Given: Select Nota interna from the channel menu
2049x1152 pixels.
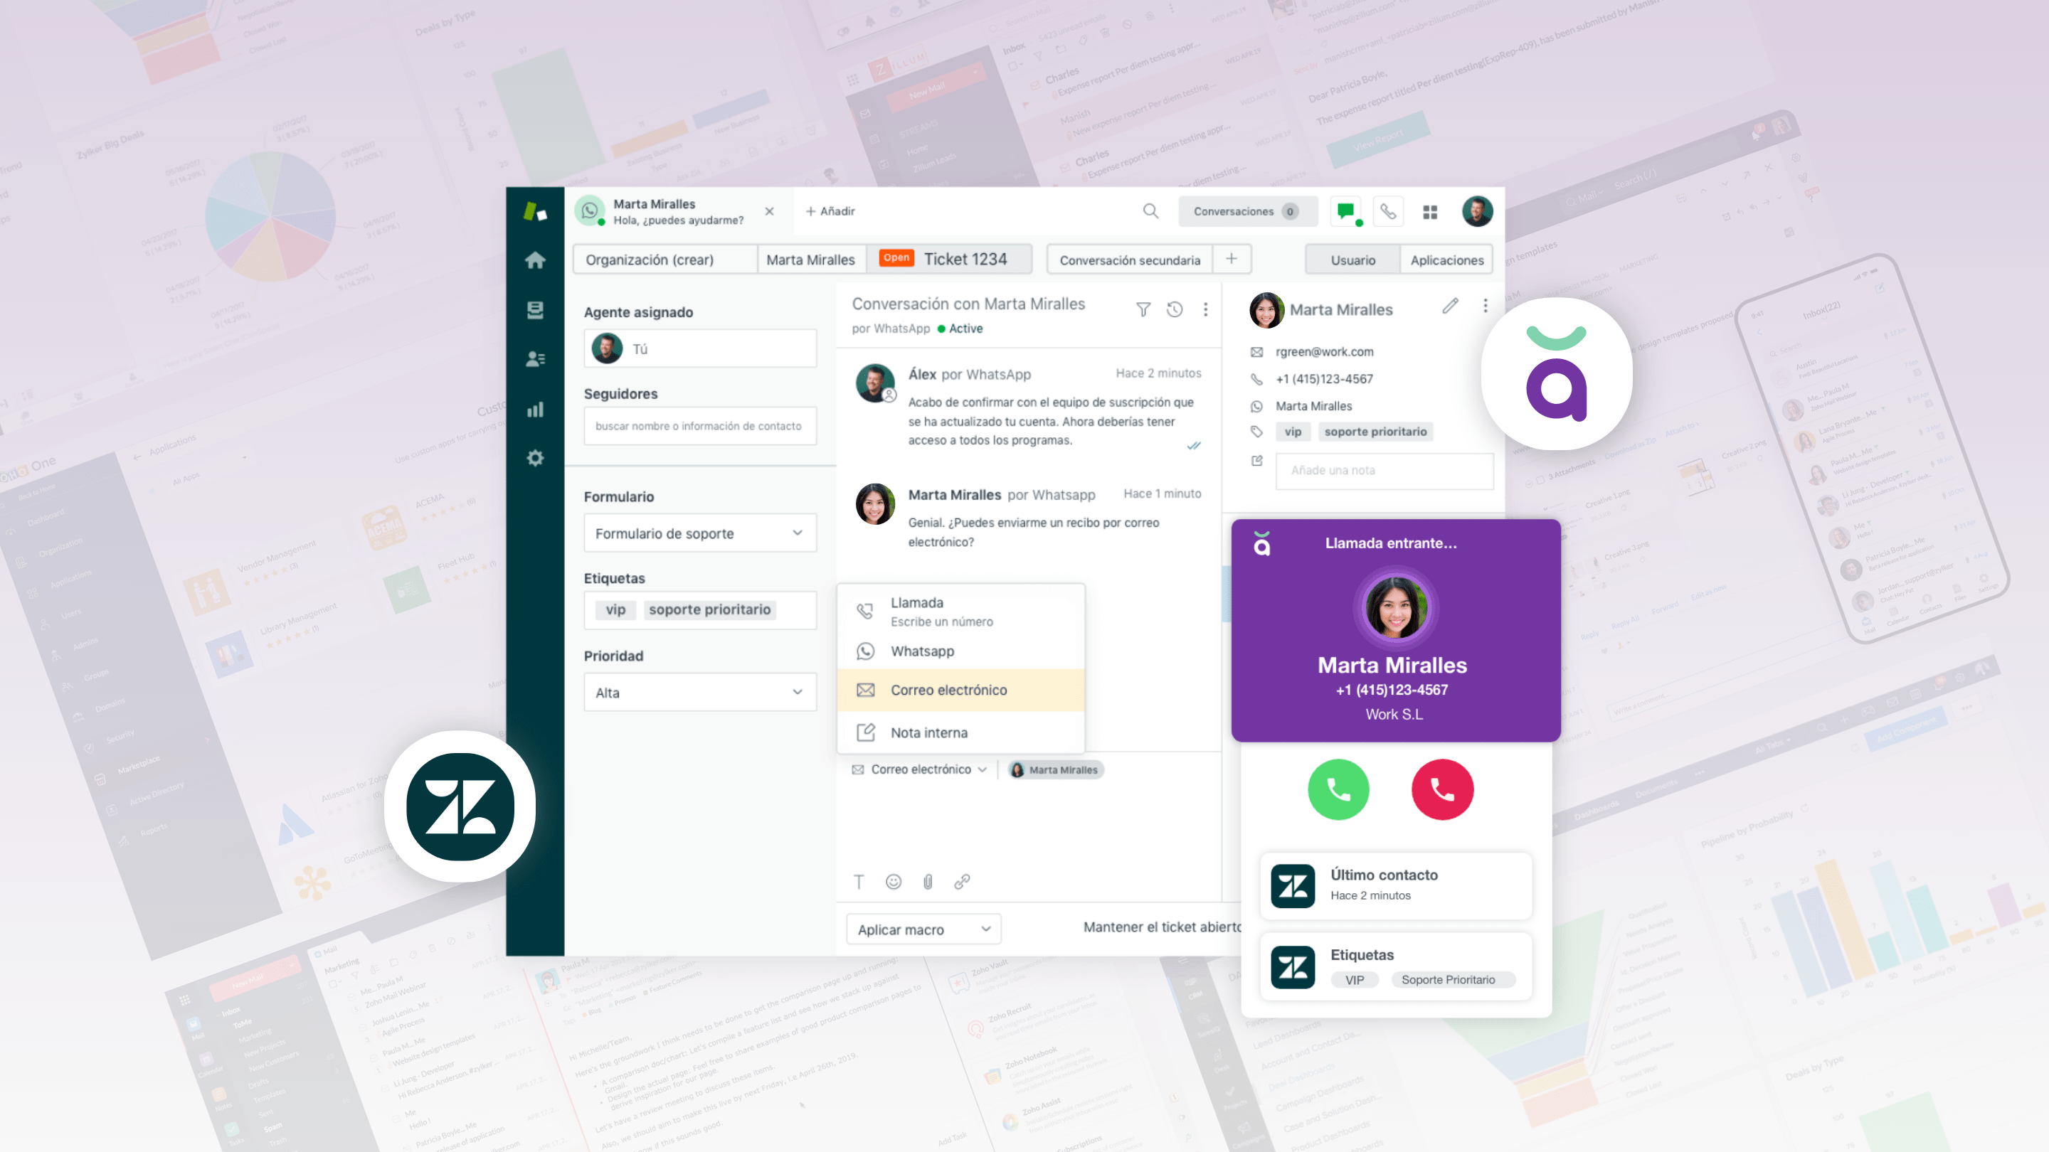Looking at the screenshot, I should point(961,733).
